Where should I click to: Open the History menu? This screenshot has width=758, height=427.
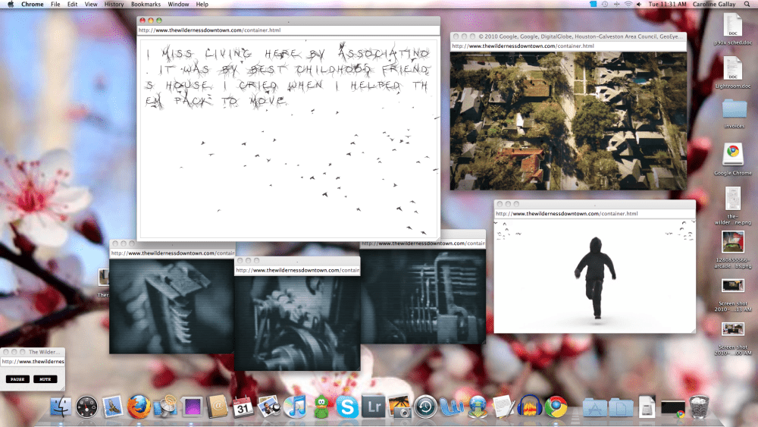pyautogui.click(x=114, y=5)
